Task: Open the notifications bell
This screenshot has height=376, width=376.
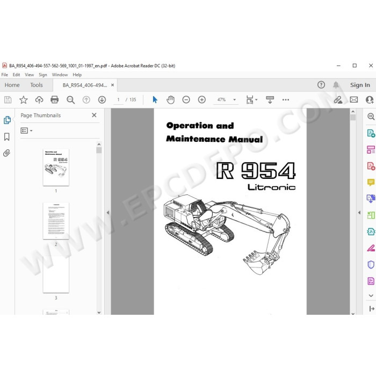Action: (336, 85)
